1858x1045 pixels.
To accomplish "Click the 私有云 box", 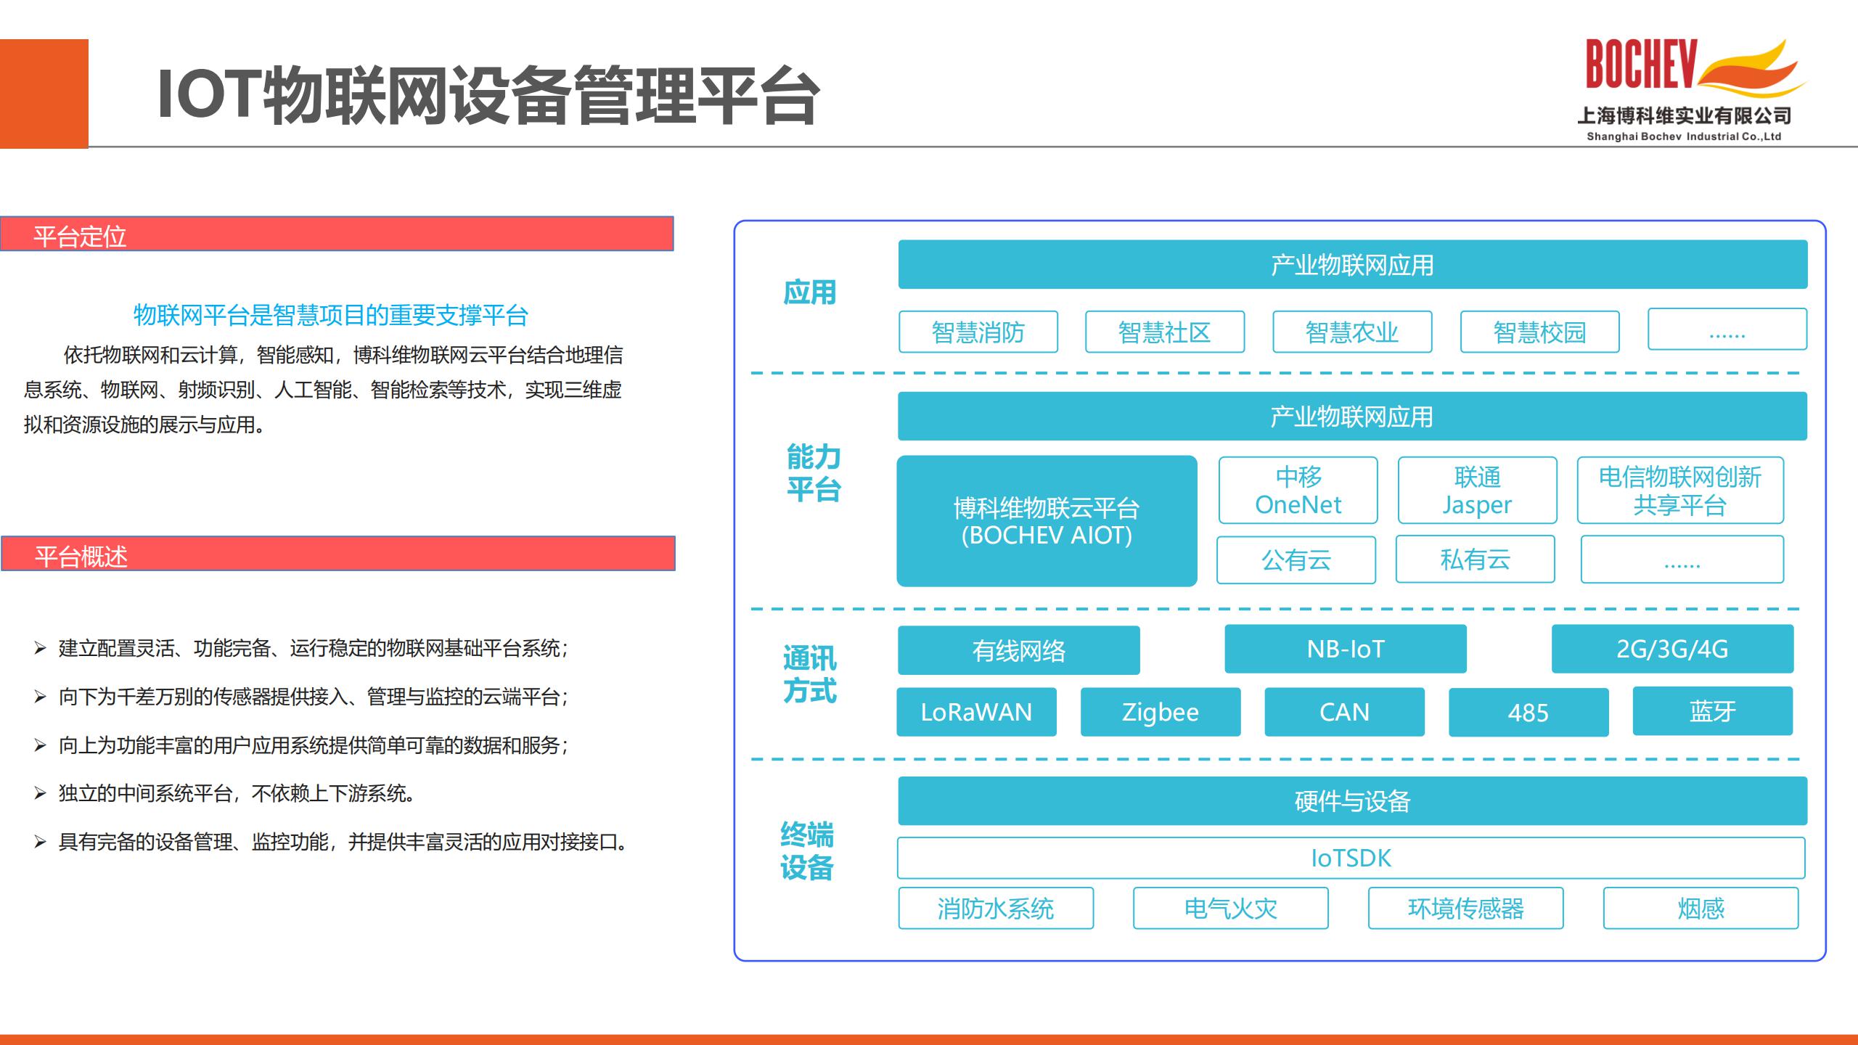I will tap(1476, 560).
